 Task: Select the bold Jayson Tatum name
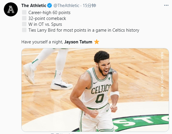click(x=78, y=42)
